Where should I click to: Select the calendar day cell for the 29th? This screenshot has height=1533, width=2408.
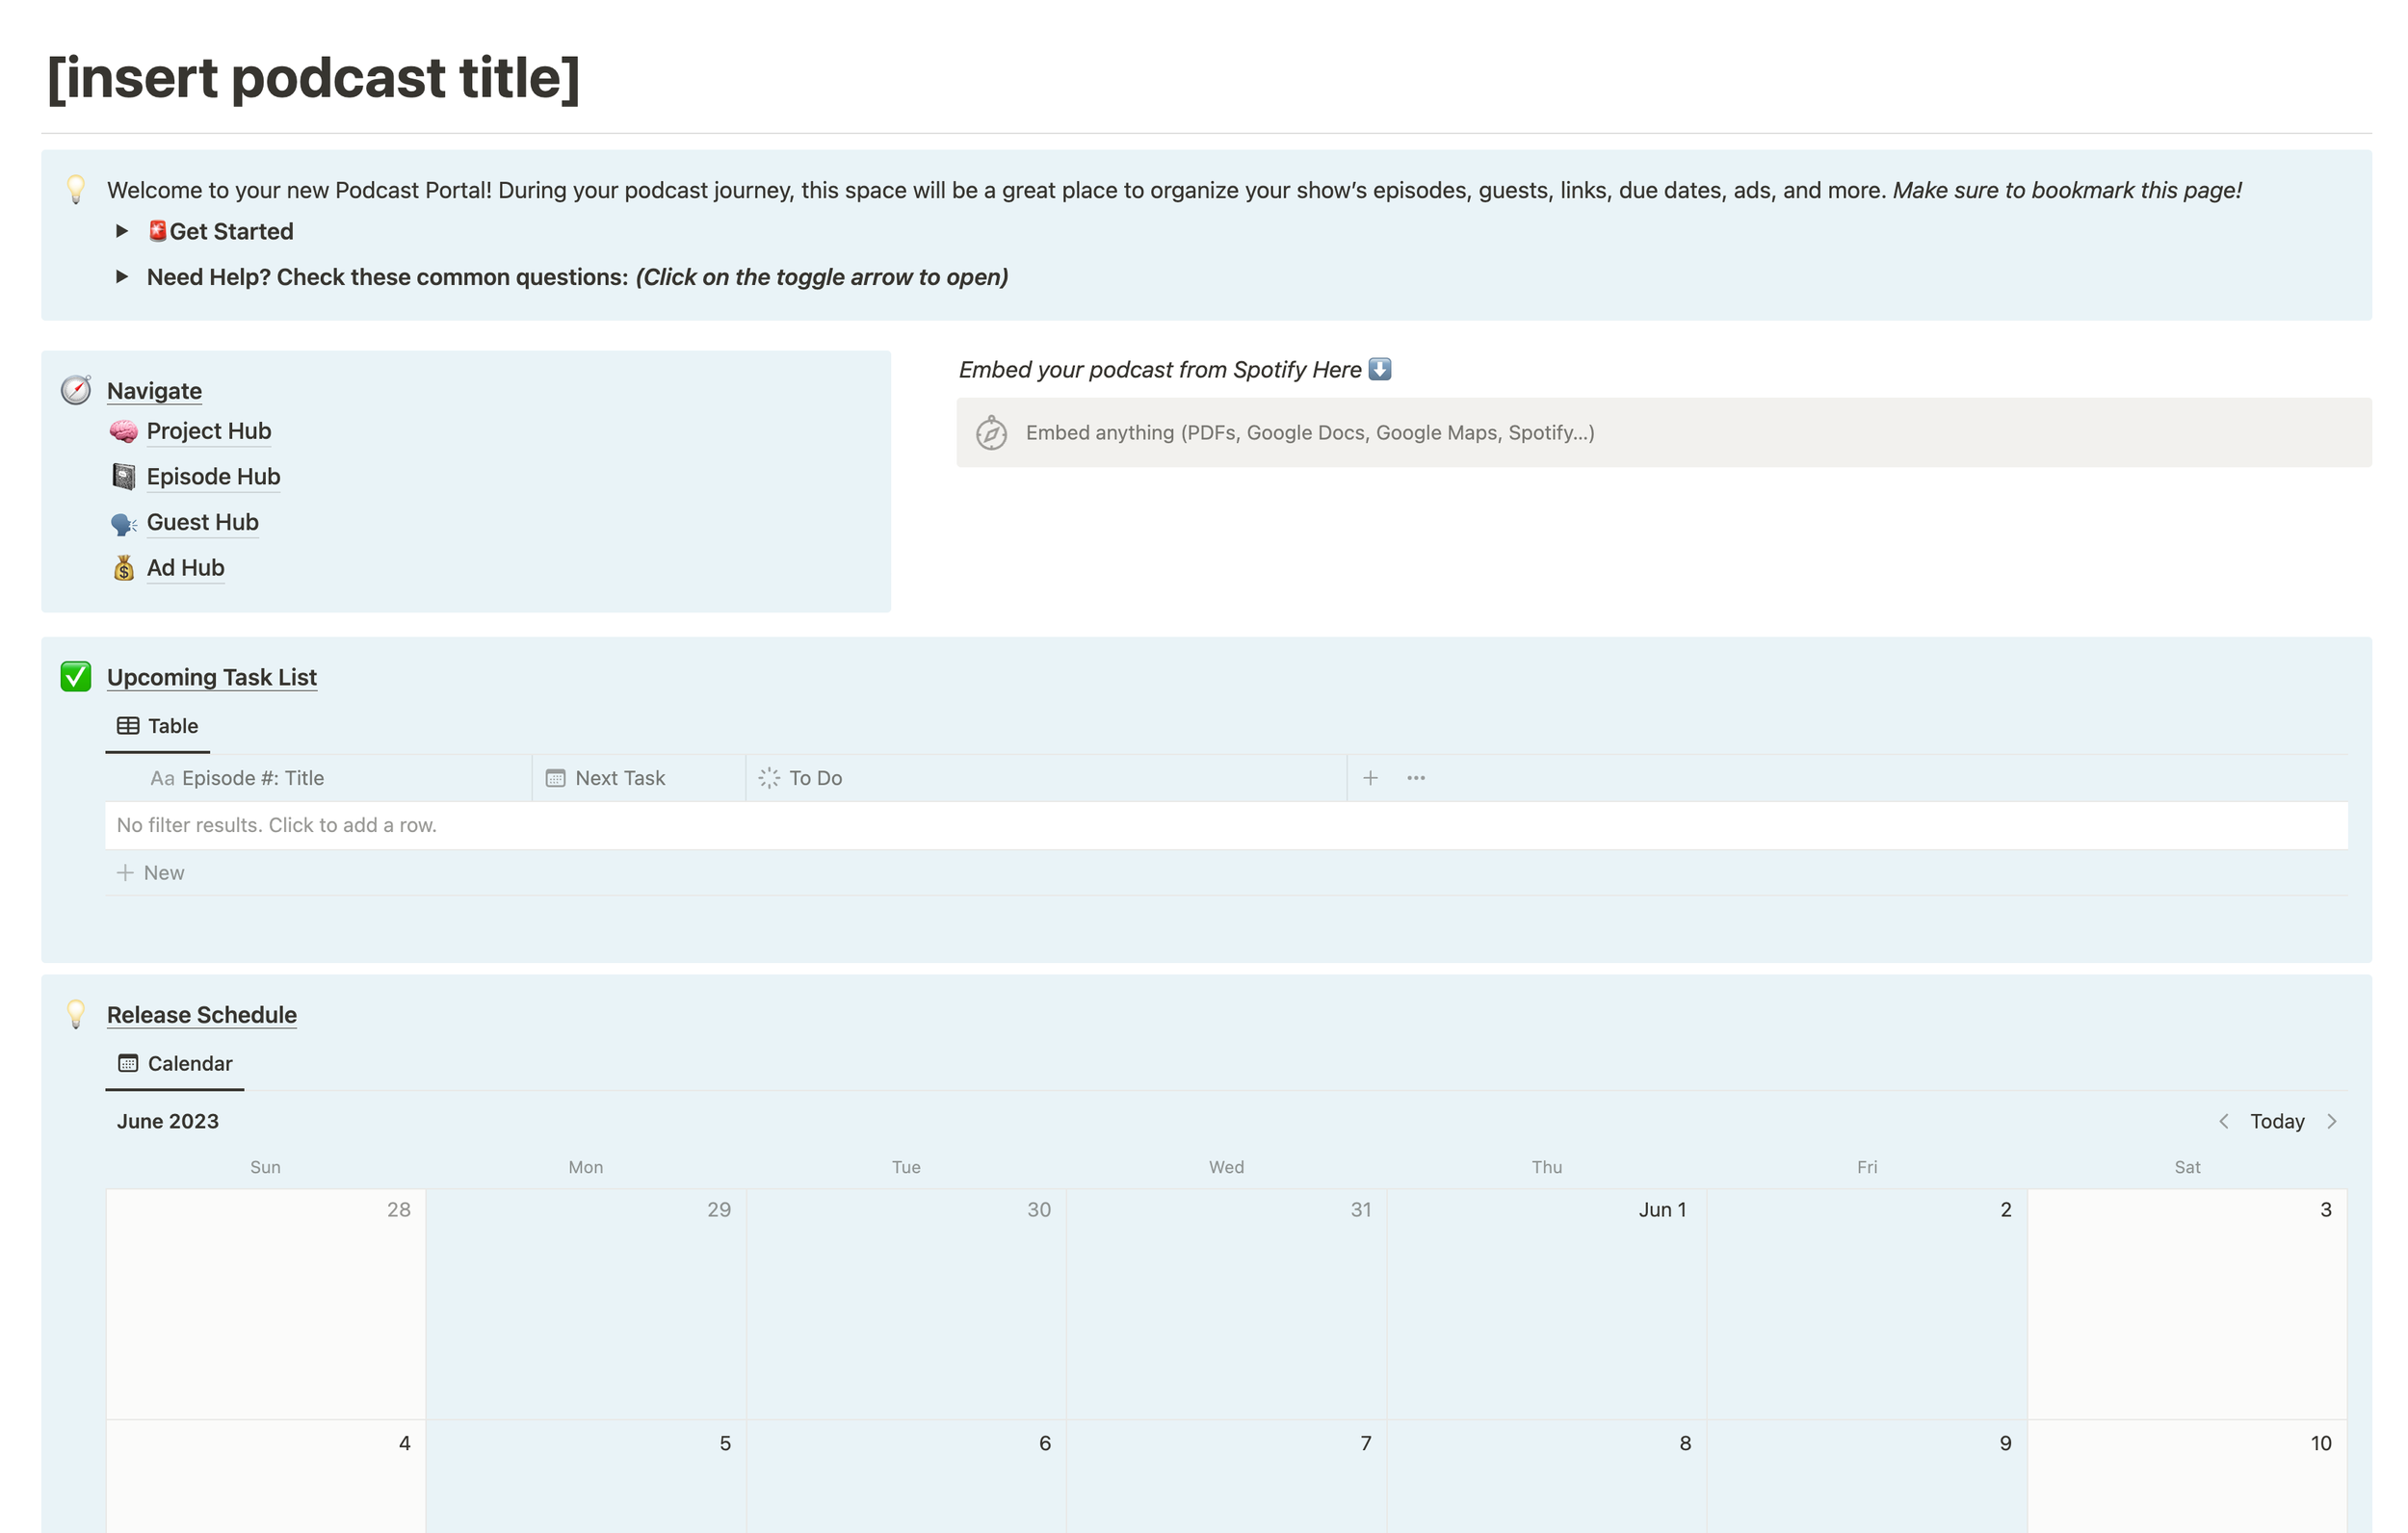click(x=586, y=1304)
